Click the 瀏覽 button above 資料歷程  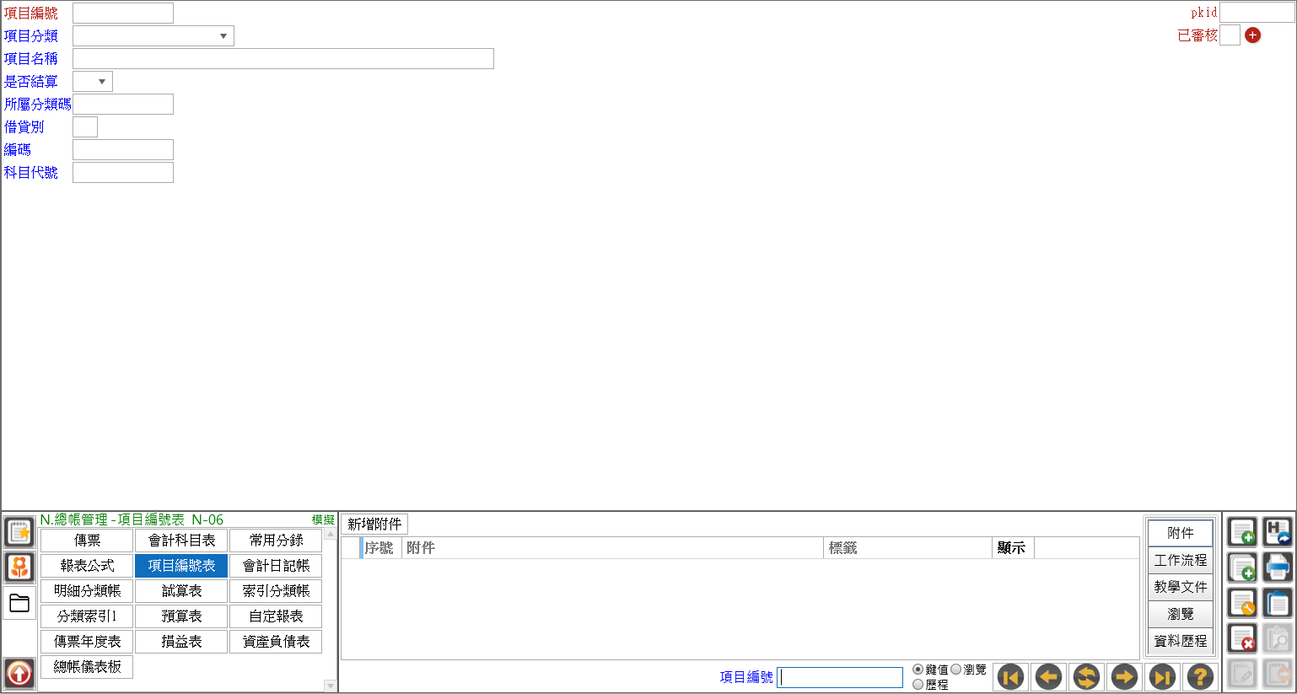[x=1180, y=614]
